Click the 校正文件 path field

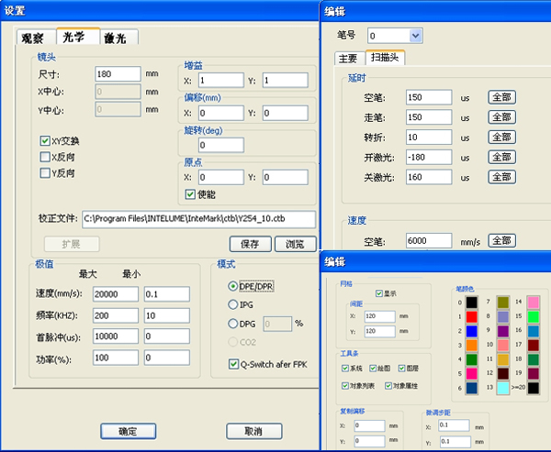tap(198, 219)
